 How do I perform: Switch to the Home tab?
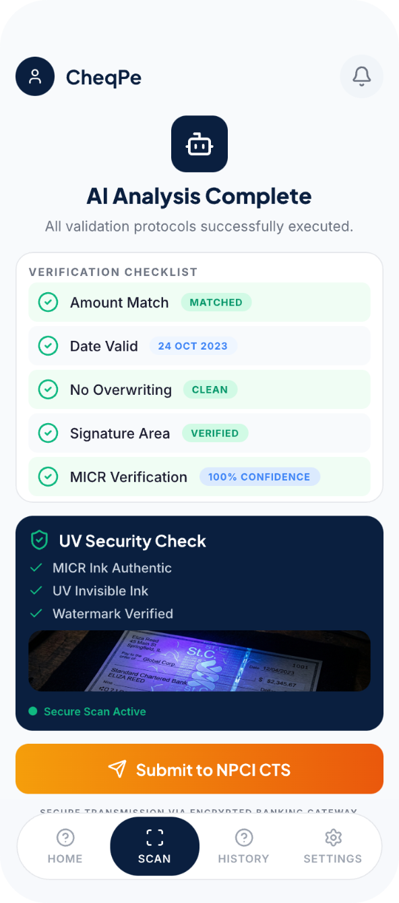click(x=65, y=846)
